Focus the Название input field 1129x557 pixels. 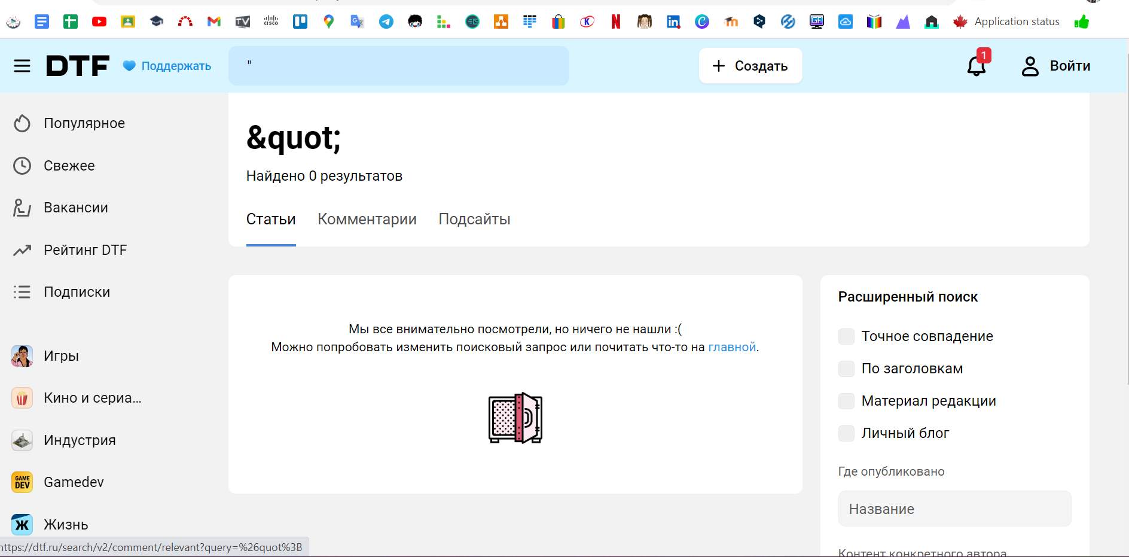(x=954, y=509)
